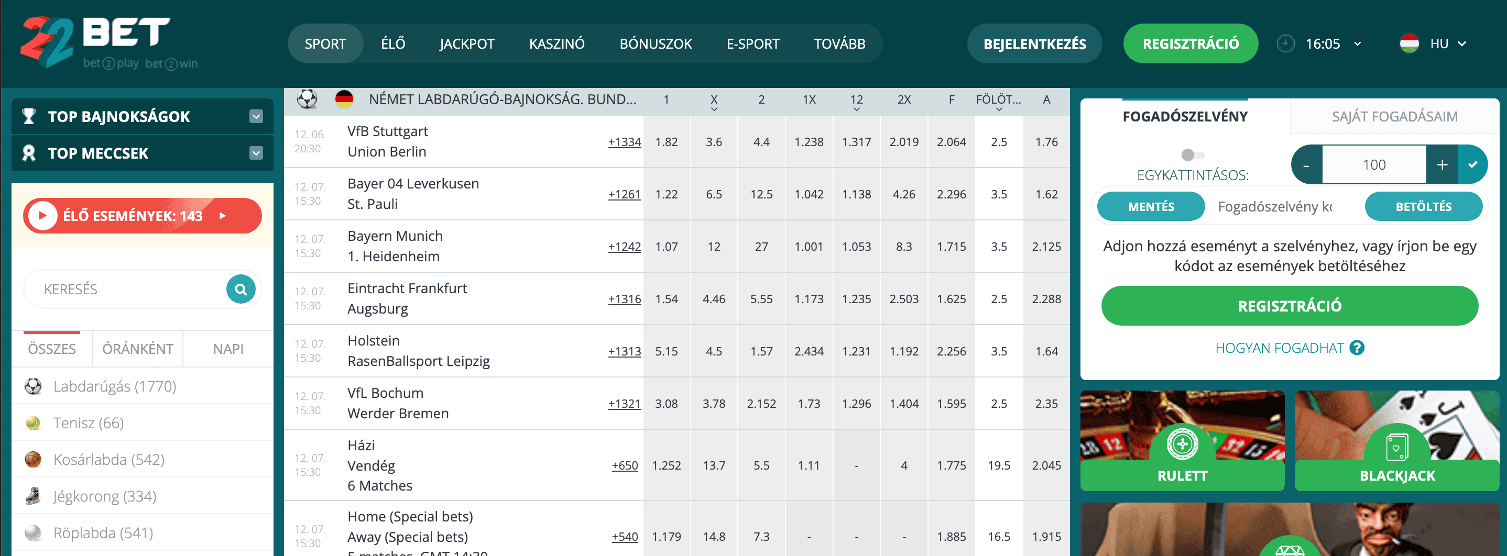Click the ribbon icon in Top Meccsek
Viewport: 1507px width, 556px height.
(x=28, y=153)
